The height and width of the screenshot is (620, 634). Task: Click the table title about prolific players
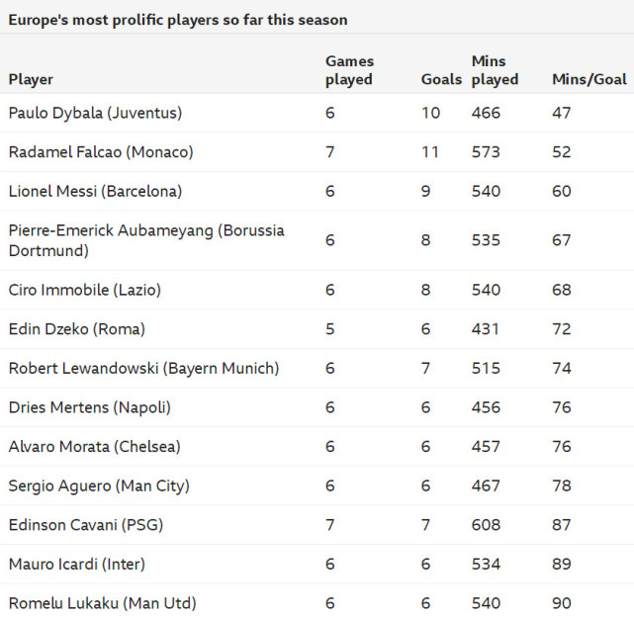pyautogui.click(x=178, y=20)
